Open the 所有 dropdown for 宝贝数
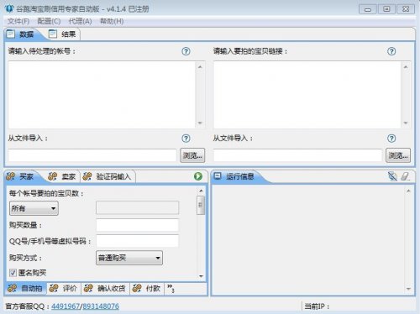Image resolution: width=420 pixels, height=314 pixels. tap(34, 208)
